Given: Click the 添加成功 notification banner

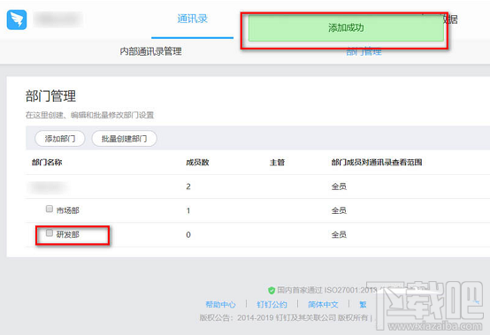Looking at the screenshot, I should tap(346, 27).
